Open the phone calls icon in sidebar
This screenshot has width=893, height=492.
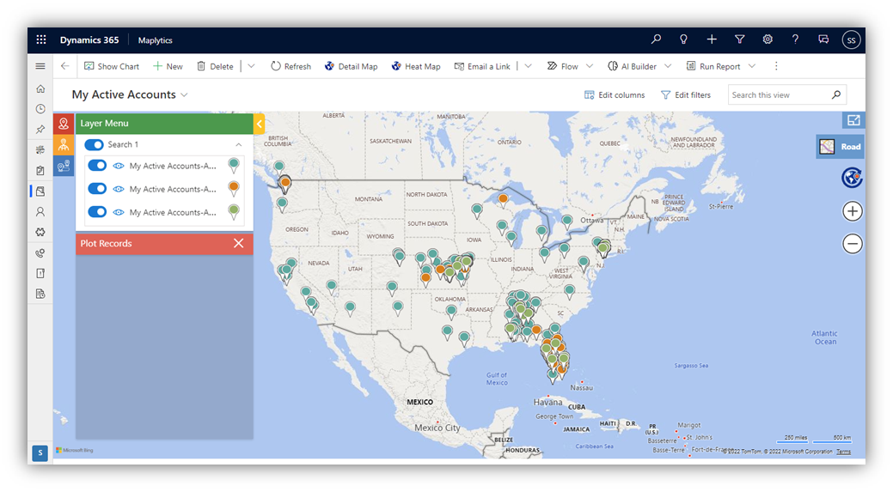[x=40, y=253]
